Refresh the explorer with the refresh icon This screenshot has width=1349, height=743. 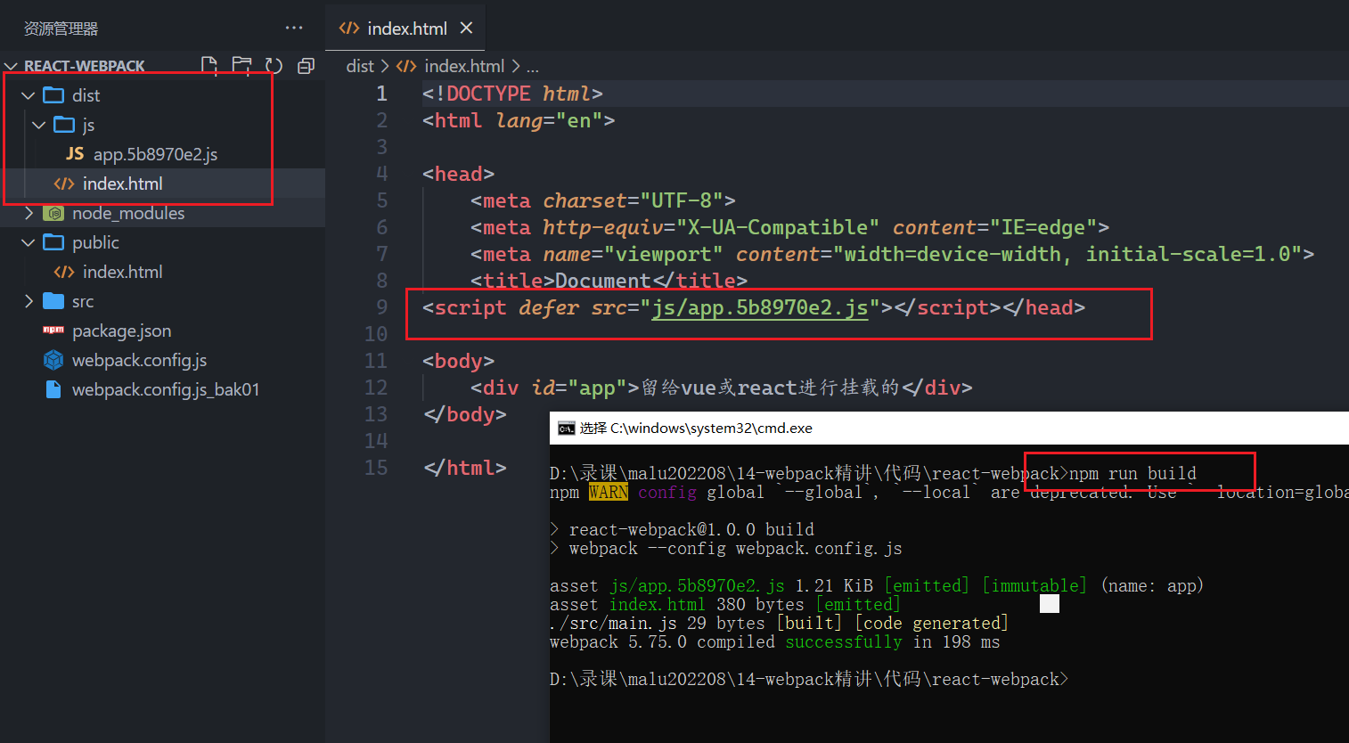[x=274, y=65]
